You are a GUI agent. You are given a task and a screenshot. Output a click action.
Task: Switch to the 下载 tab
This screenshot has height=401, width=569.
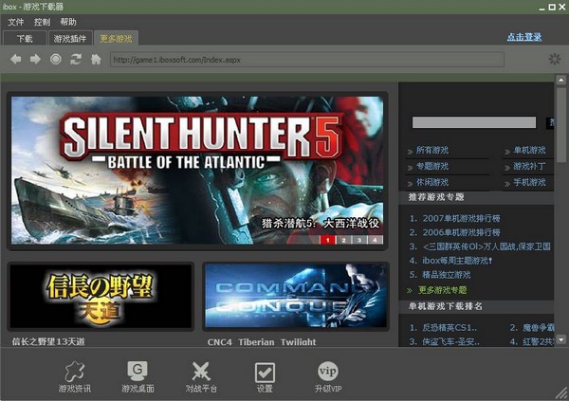[25, 38]
